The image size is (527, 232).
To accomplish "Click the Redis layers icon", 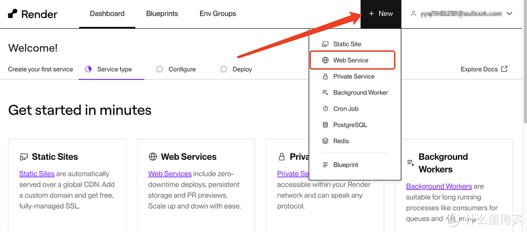I will (325, 141).
